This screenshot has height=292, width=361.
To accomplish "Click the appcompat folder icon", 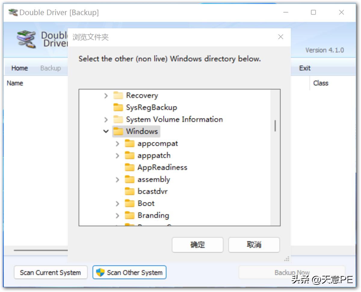I will 130,144.
